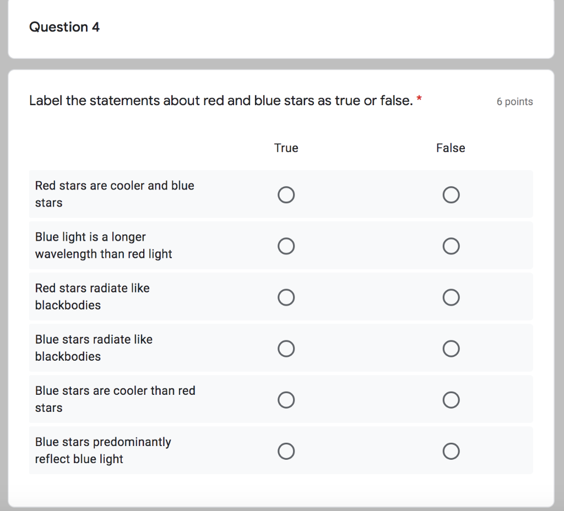
Task: Click the "Label the statements" question title
Action: tap(220, 101)
